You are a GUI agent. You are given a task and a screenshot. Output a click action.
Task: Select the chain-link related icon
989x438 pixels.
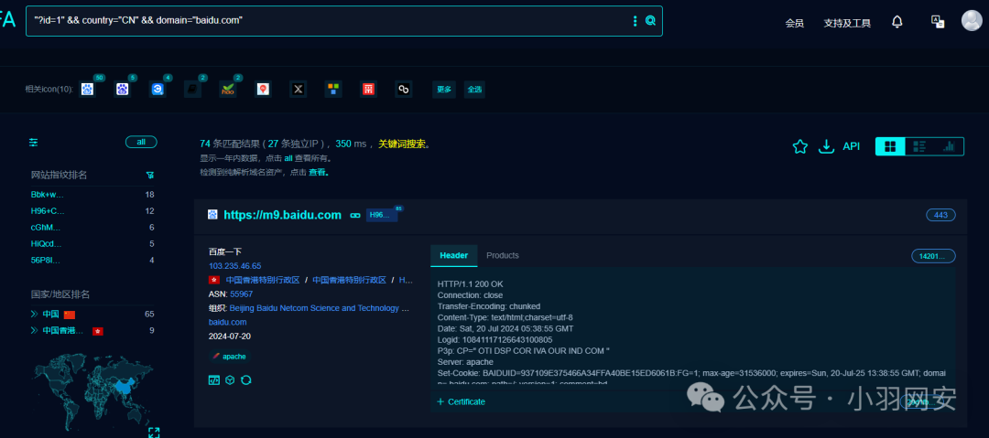pyautogui.click(x=404, y=89)
